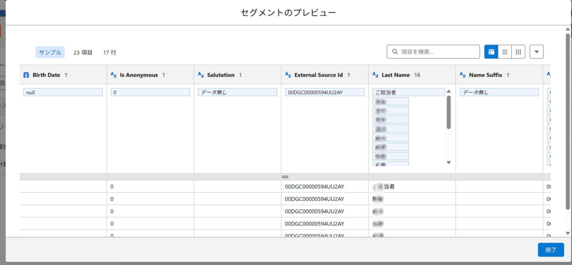The image size is (572, 265).
Task: Click the 23 項目 label
Action: coord(83,52)
